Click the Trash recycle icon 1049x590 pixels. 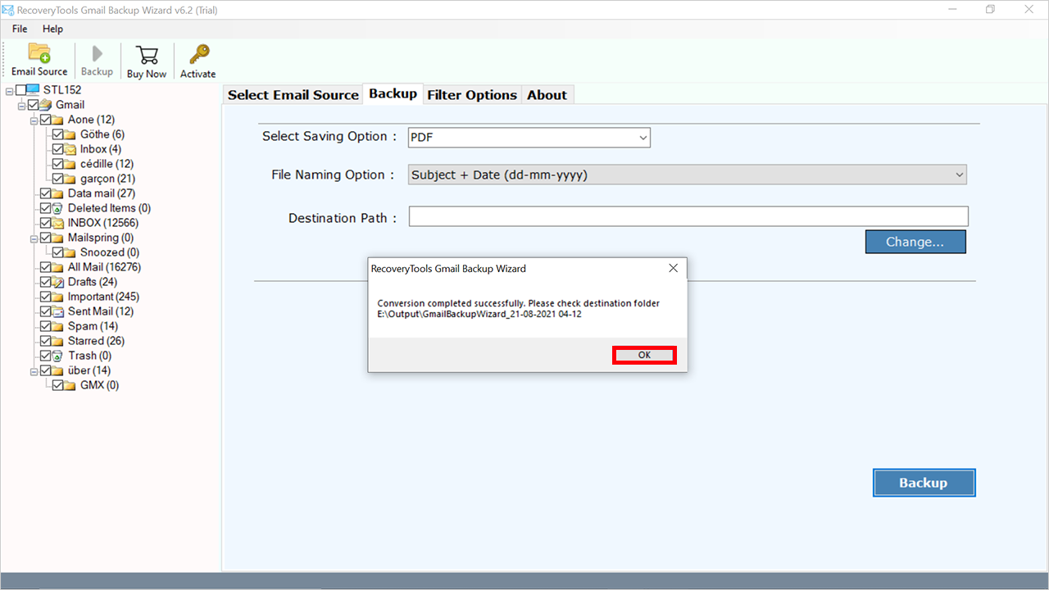[x=58, y=356]
